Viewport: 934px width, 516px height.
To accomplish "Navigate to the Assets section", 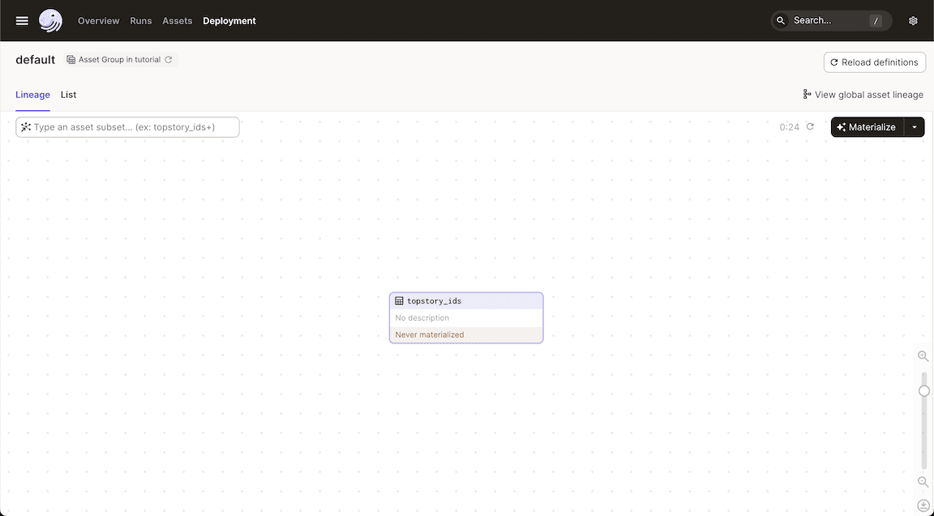I will click(x=177, y=21).
